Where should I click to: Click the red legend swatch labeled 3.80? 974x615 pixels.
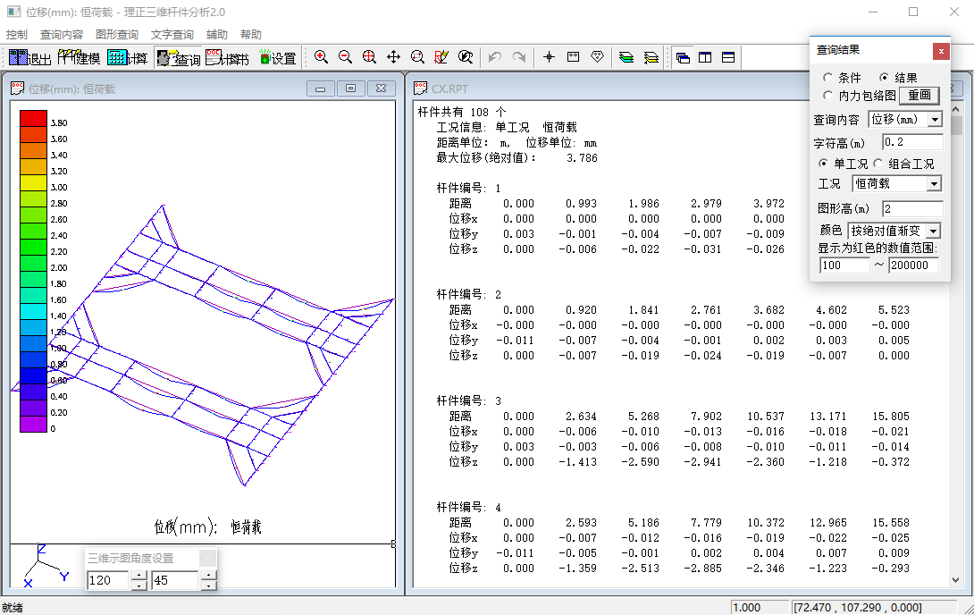pyautogui.click(x=34, y=119)
